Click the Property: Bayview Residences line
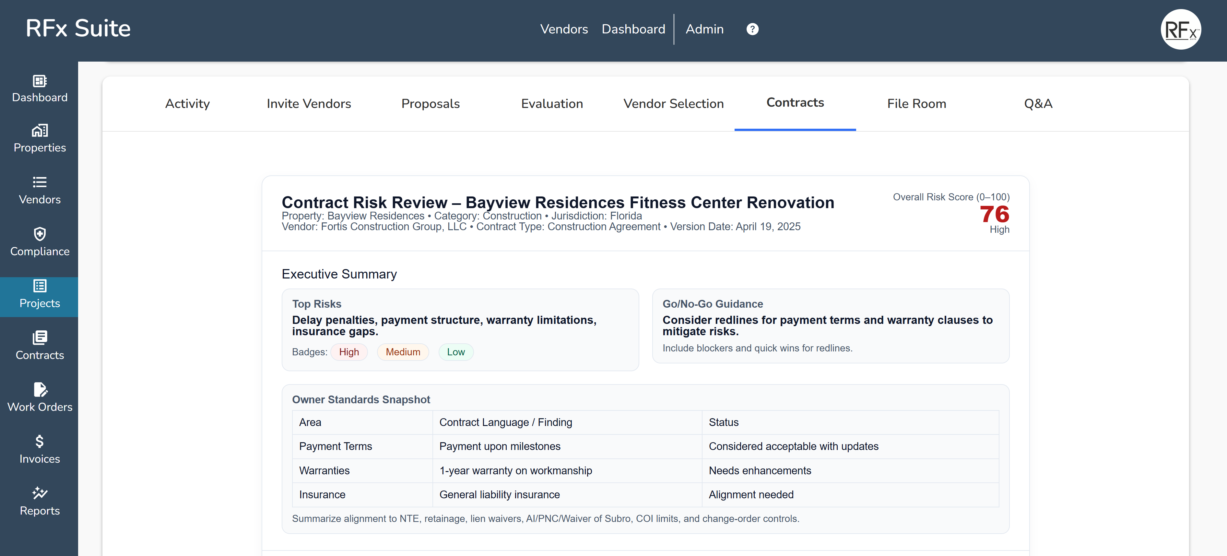Screen dimensions: 1227x556 point(462,216)
